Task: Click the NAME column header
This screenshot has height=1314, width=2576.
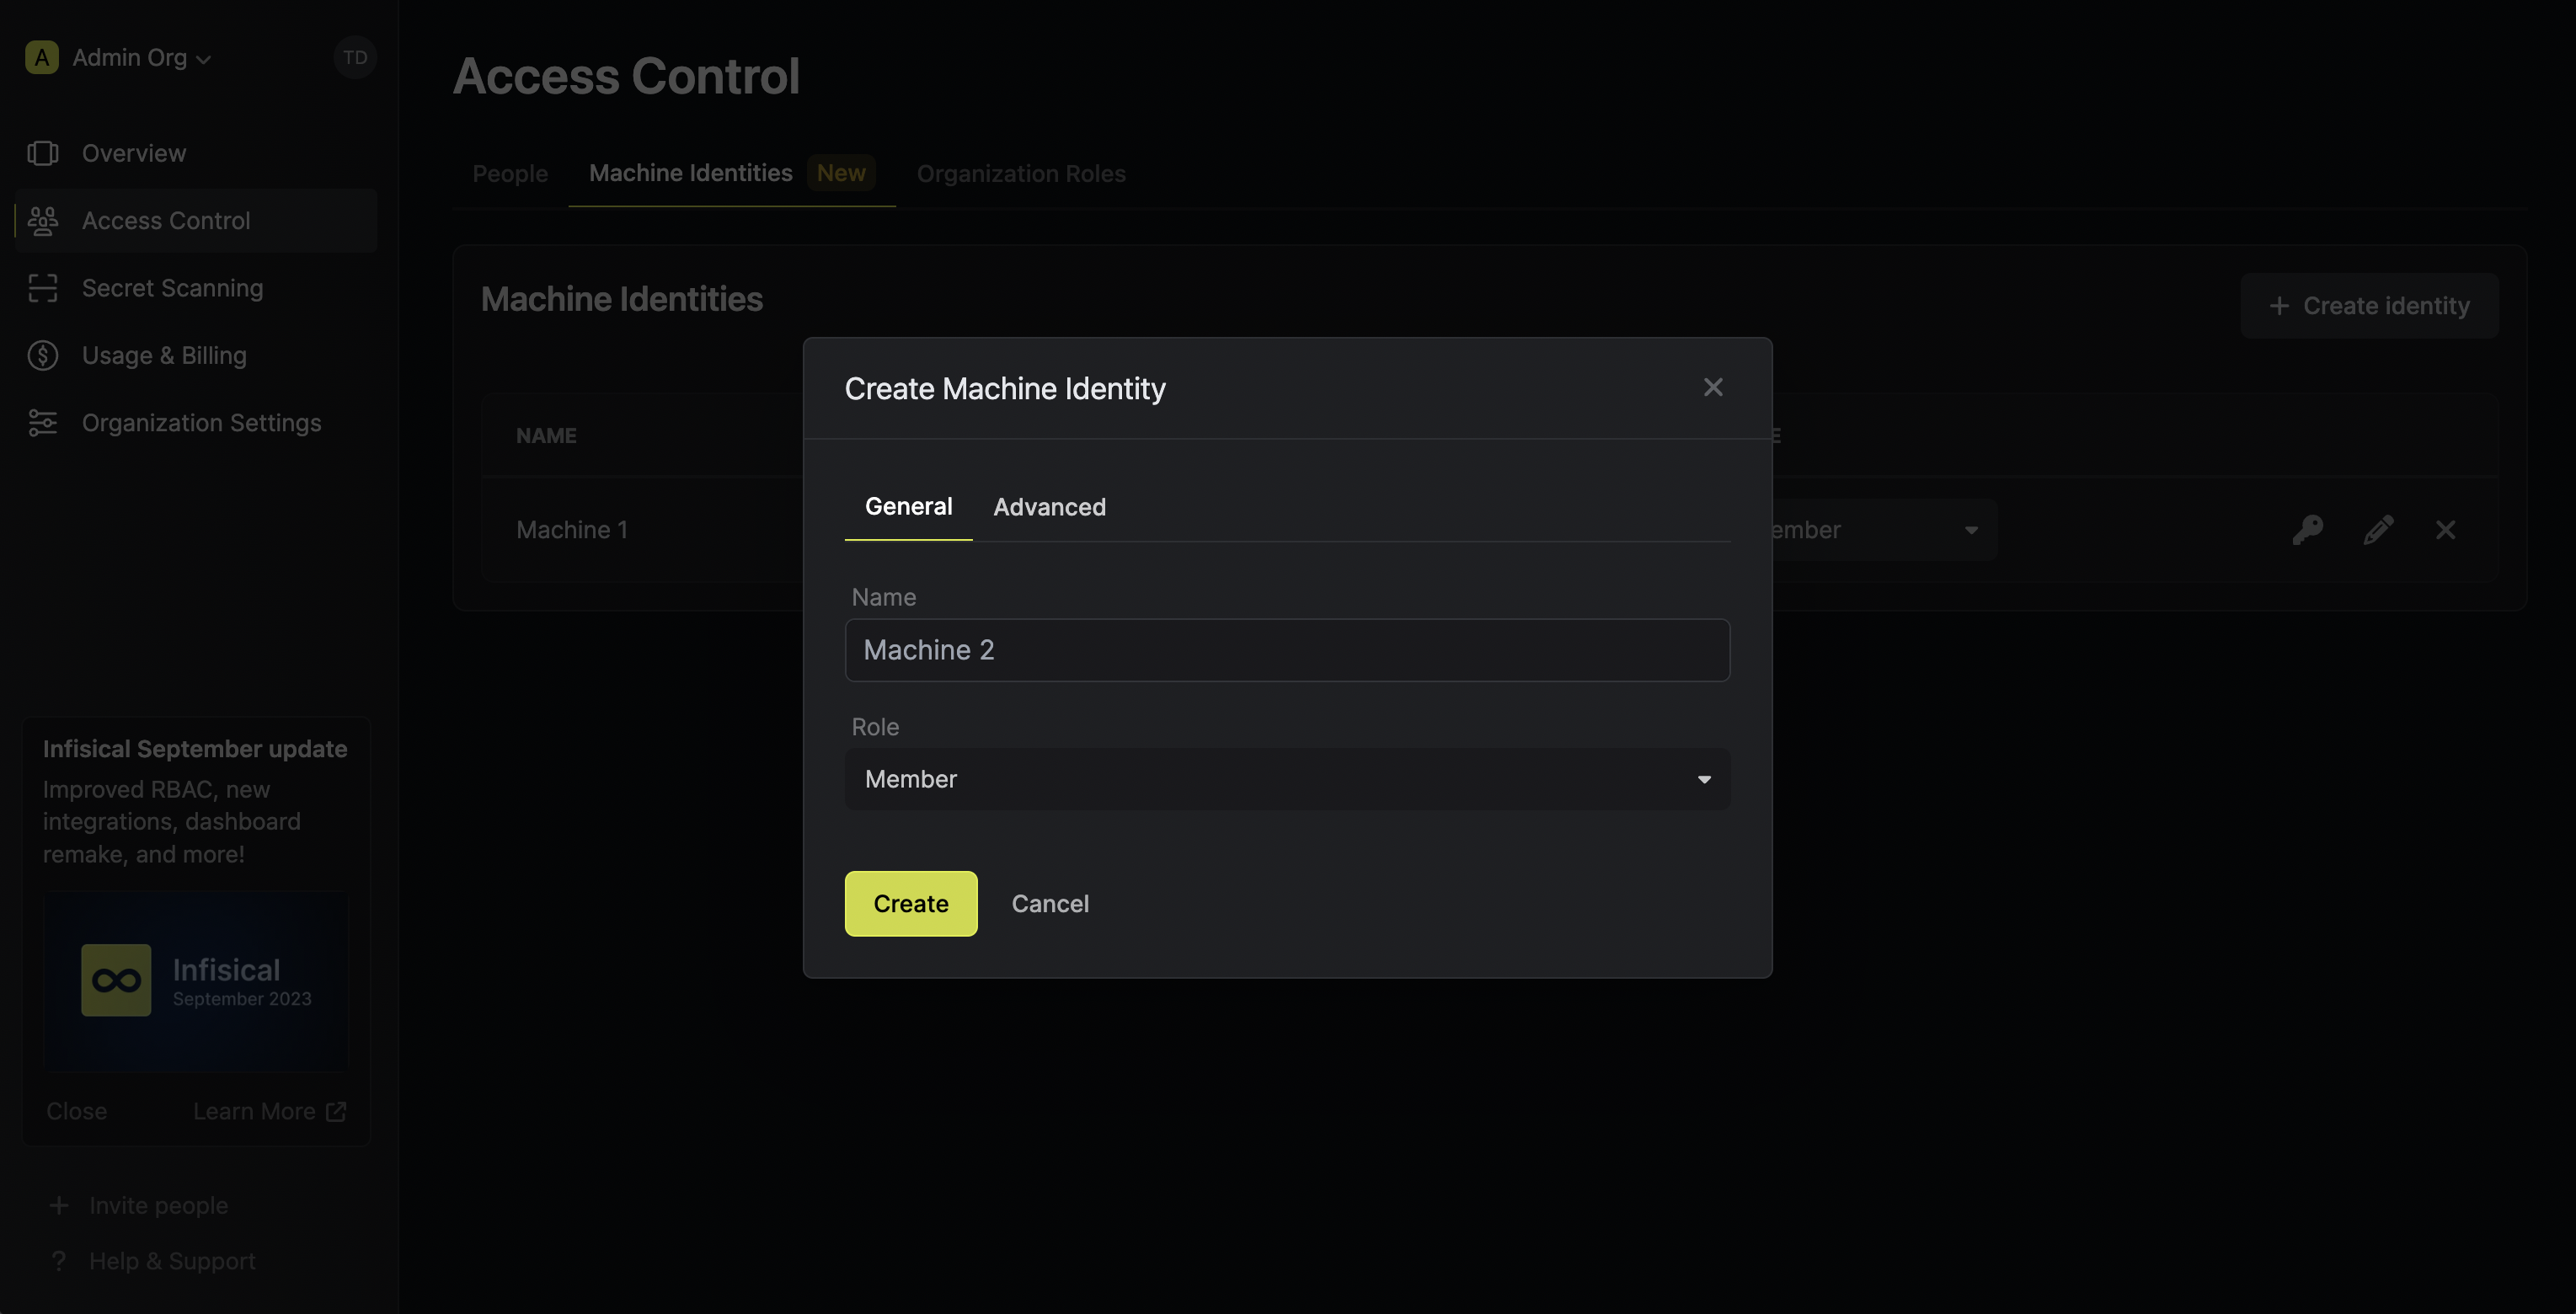Action: (546, 436)
